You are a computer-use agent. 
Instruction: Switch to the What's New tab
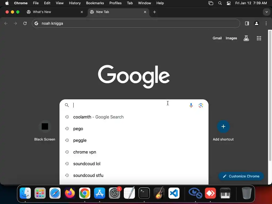pos(56,12)
